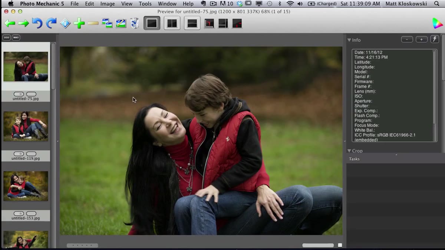Click the volume icon in menu bar
Screen dimensions: 445x250
tap(300, 4)
